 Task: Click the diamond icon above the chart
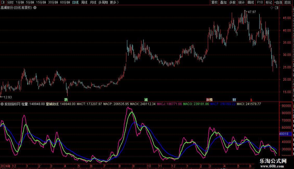272,8
